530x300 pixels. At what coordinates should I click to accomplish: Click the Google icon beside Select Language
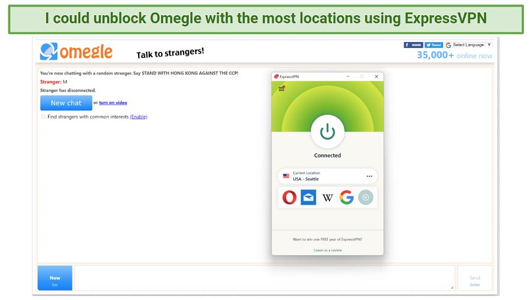point(448,45)
